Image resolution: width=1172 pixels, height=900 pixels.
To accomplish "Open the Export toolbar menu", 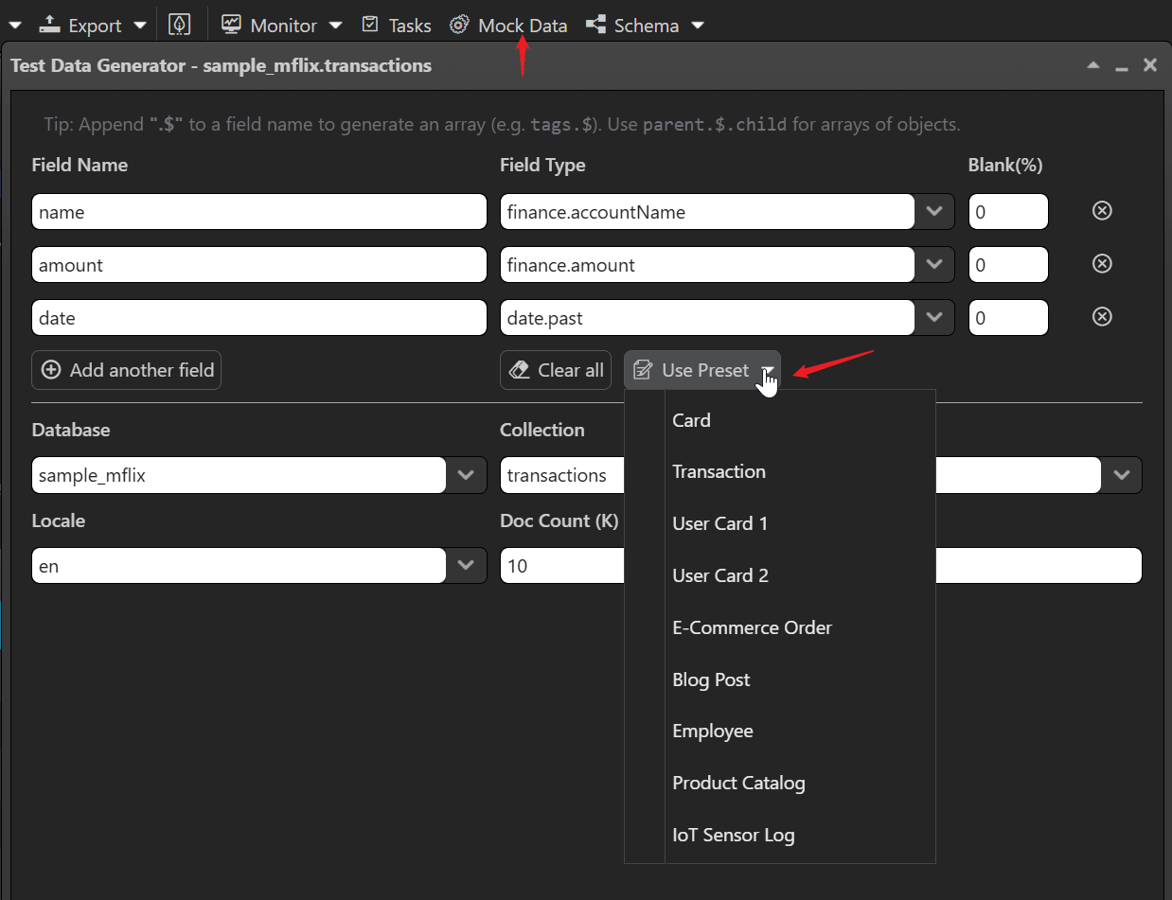I will pos(80,26).
